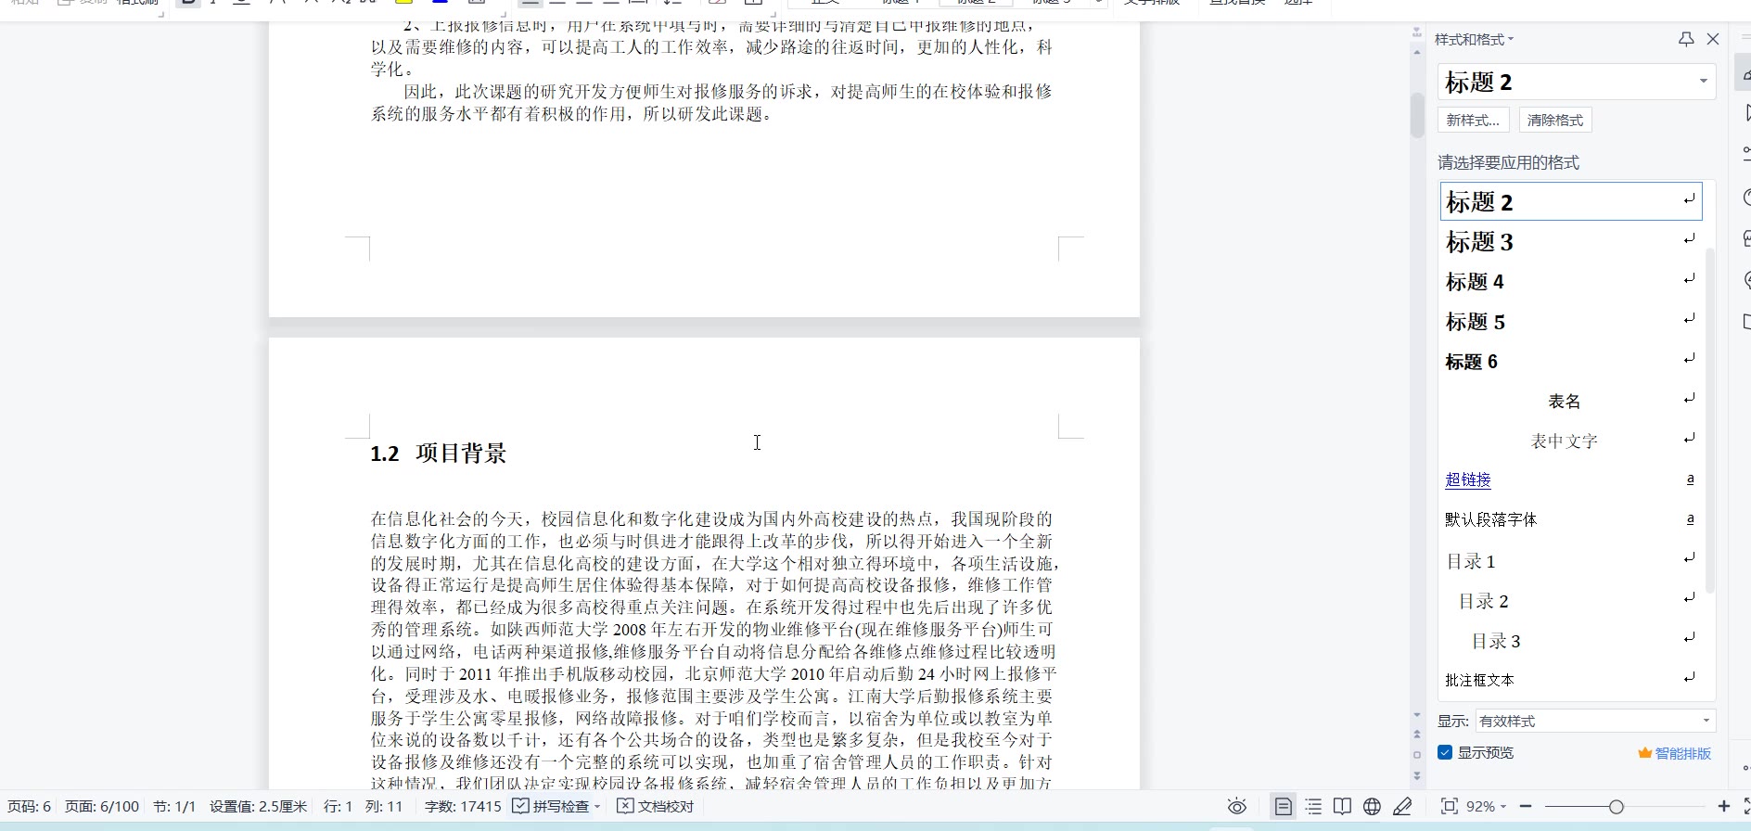This screenshot has width=1751, height=831.
Task: Click the 设置值: 2.5厘米 status entry
Action: 258,806
